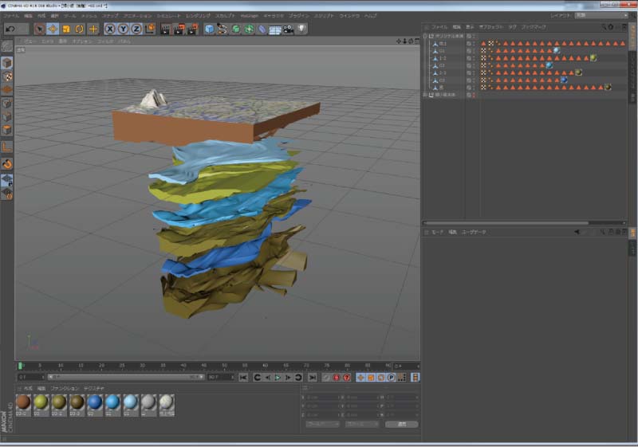Enable the Axis L-shaped icon
Viewport: 638px width, 447px height.
[x=7, y=147]
